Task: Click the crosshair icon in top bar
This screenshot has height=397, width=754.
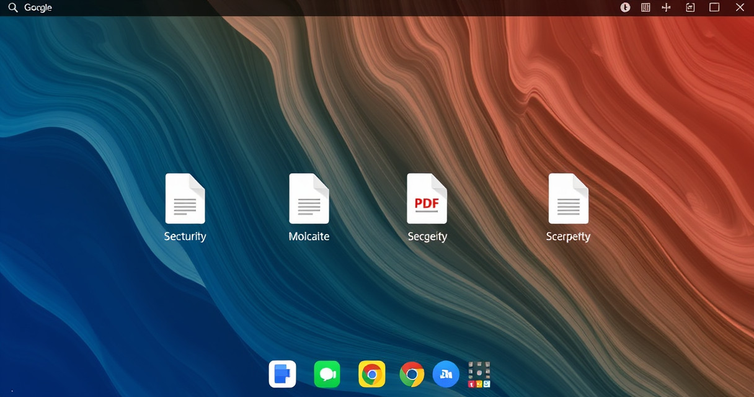Action: pos(667,7)
